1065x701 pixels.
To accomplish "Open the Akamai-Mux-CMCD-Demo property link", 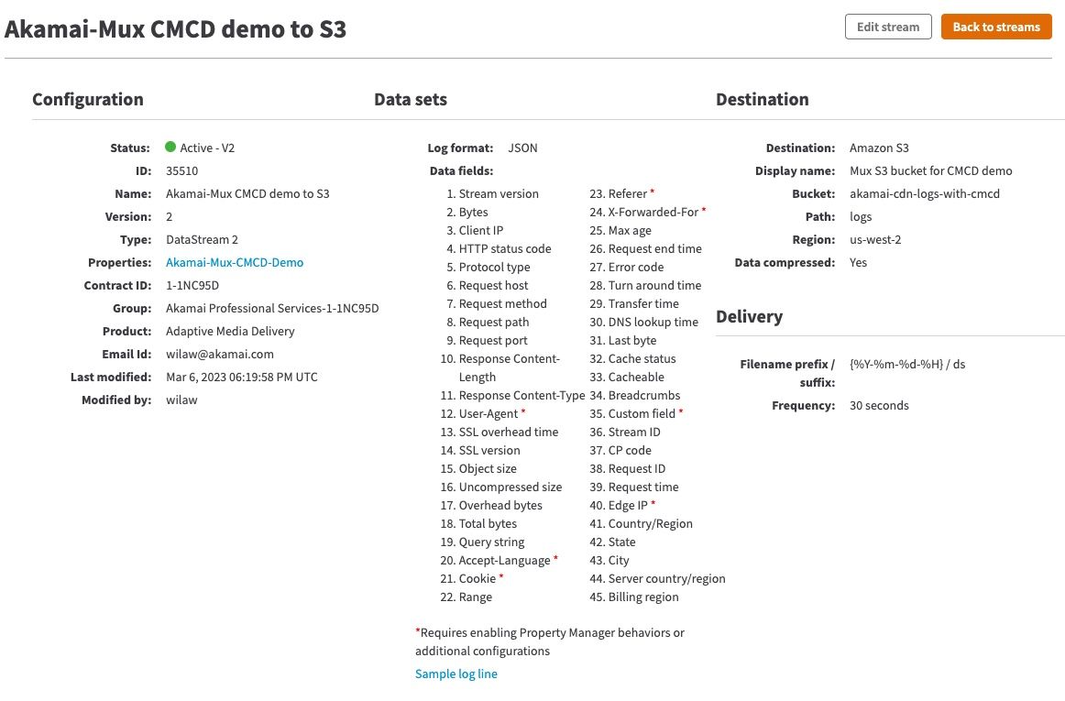I will tap(235, 262).
